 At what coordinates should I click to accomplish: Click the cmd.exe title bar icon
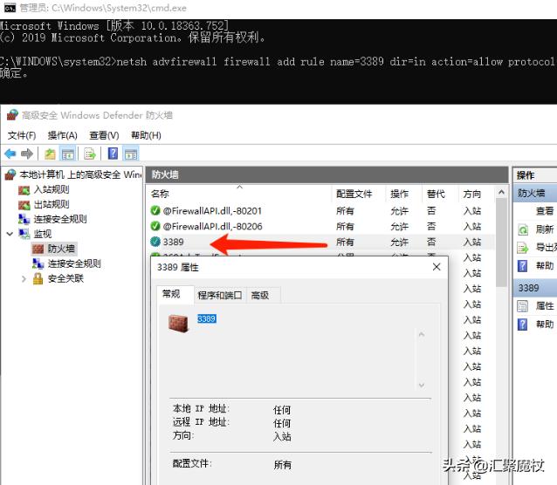[x=10, y=8]
